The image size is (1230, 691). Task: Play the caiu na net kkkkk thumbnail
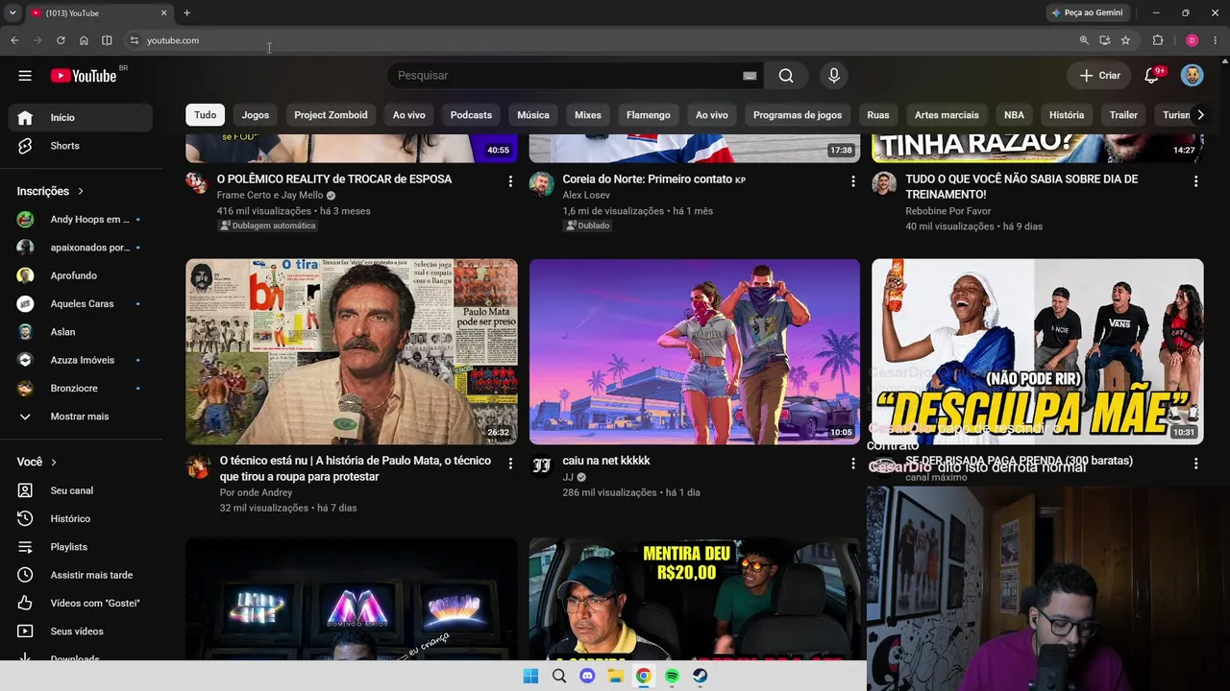(x=695, y=352)
